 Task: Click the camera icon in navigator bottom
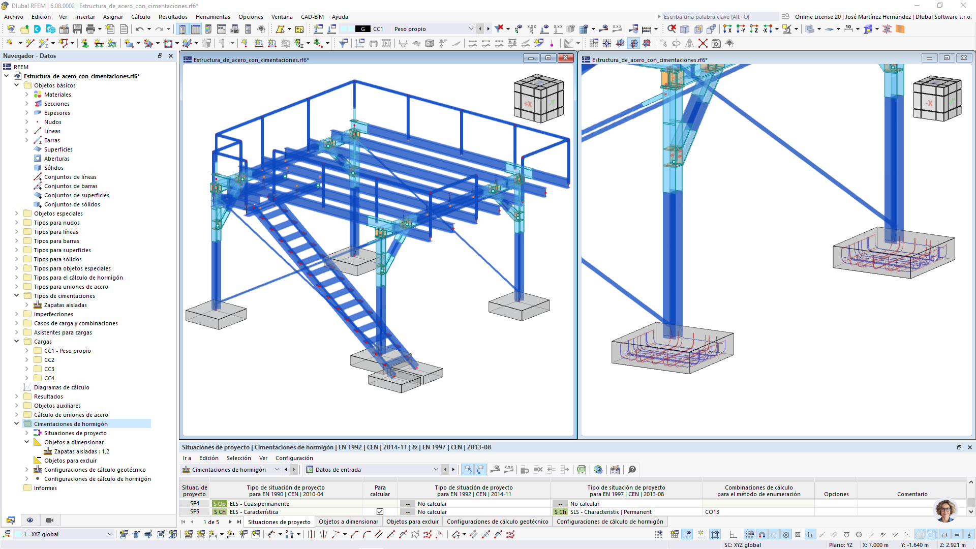[50, 520]
